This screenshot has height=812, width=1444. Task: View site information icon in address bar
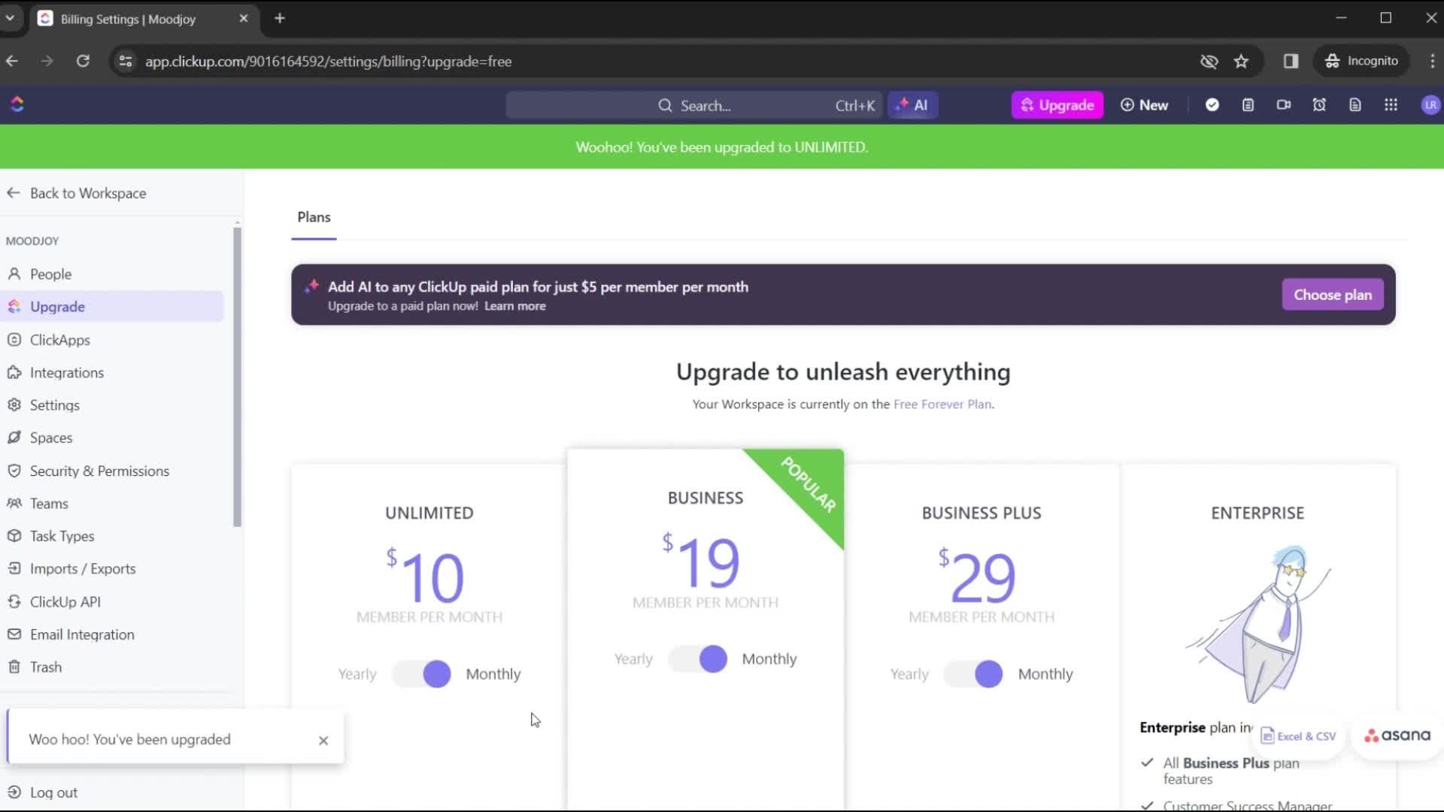pyautogui.click(x=126, y=61)
